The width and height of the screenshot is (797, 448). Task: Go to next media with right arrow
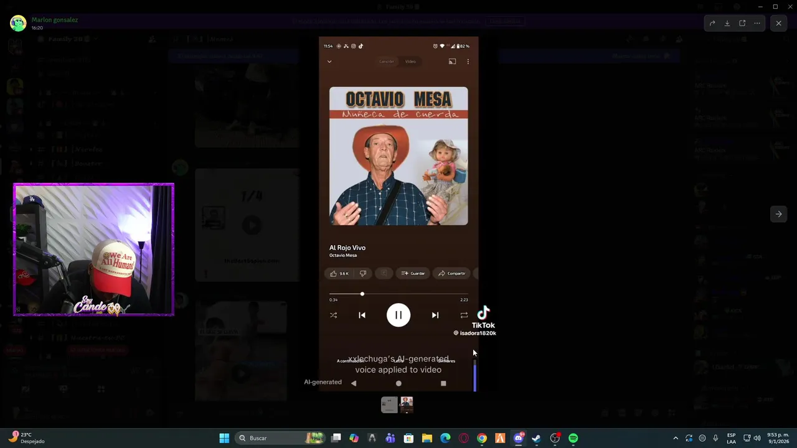778,214
